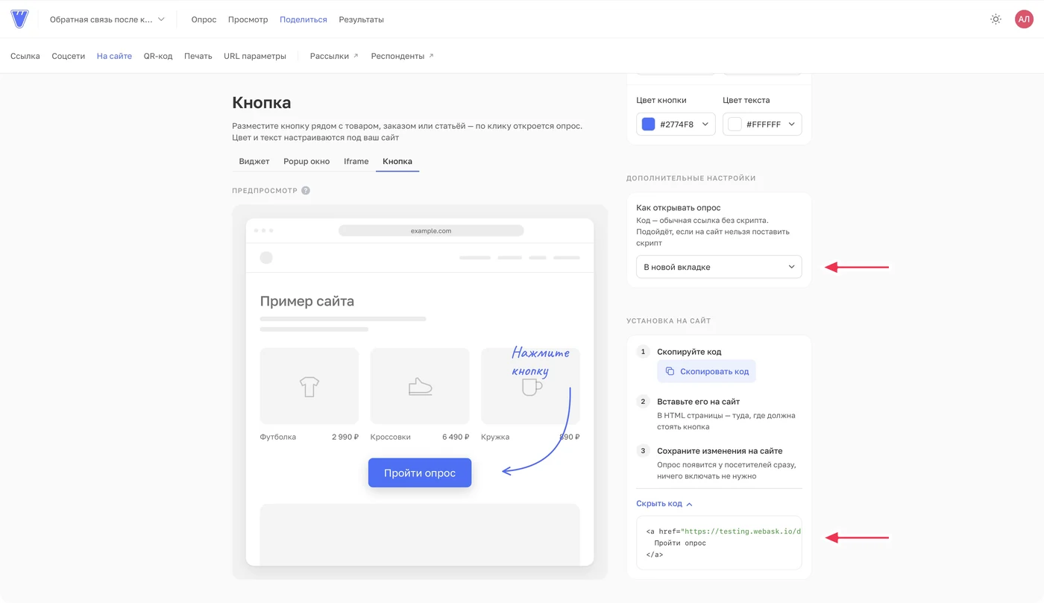Open the button color dropdown #2774F8
The image size is (1044, 603).
[x=676, y=124]
